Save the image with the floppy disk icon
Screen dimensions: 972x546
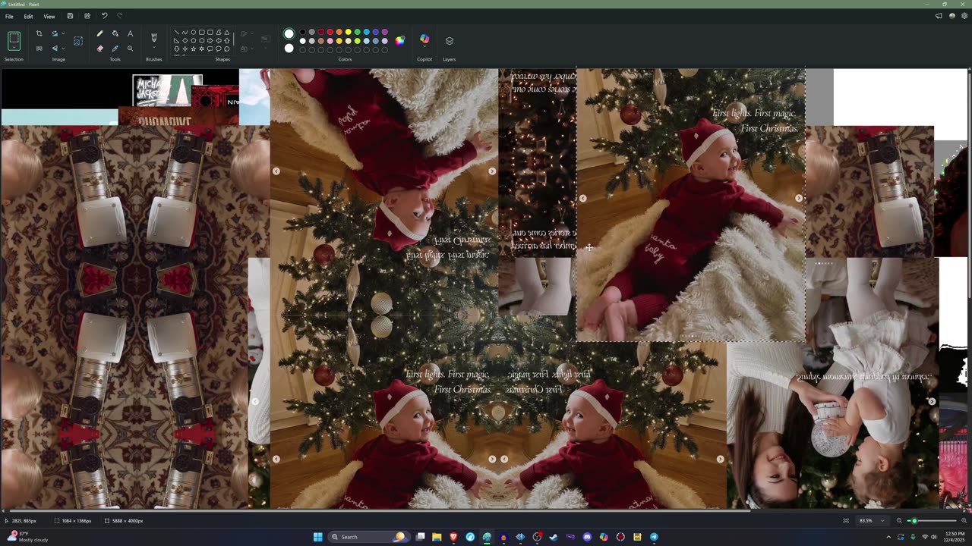coord(70,16)
